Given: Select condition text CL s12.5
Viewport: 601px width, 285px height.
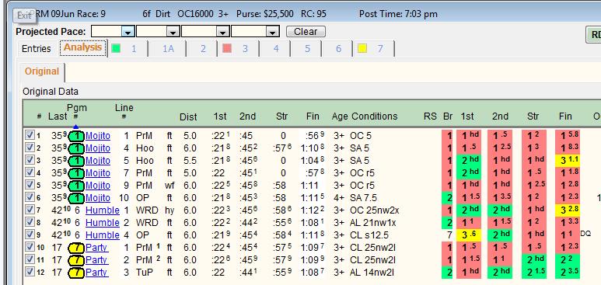Looking at the screenshot, I should pyautogui.click(x=369, y=235).
